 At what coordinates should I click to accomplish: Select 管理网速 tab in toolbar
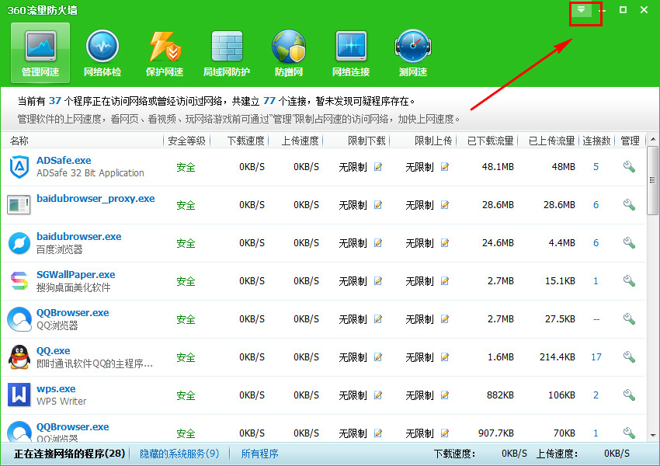(x=40, y=52)
